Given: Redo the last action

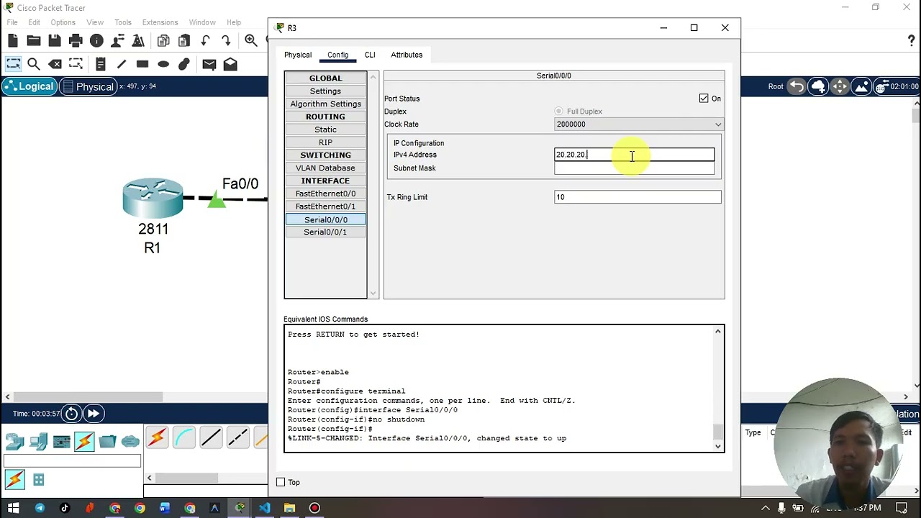Looking at the screenshot, I should (x=226, y=41).
